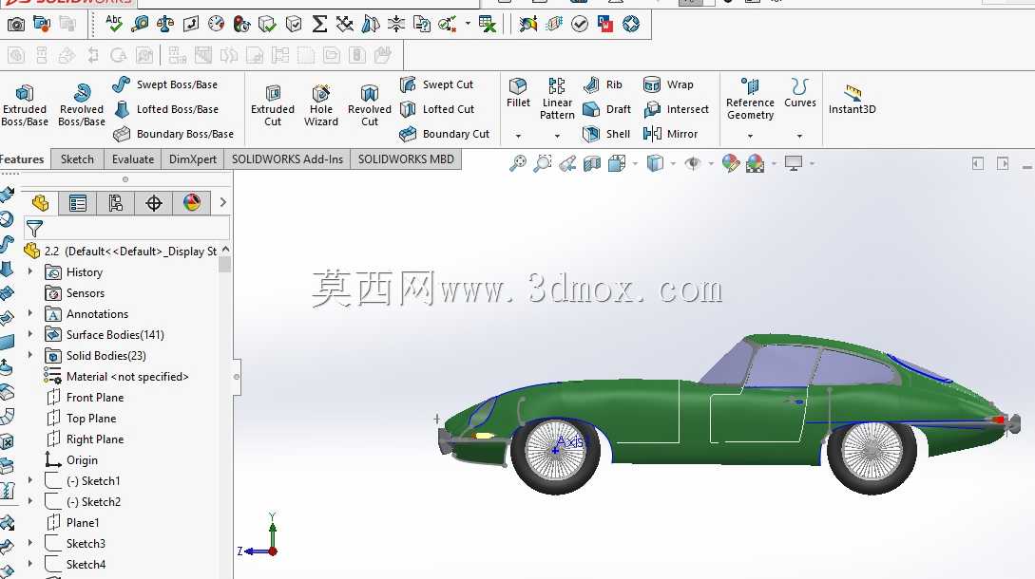This screenshot has height=579, width=1035.
Task: Toggle Hide/Show Items eye icon
Action: click(693, 163)
